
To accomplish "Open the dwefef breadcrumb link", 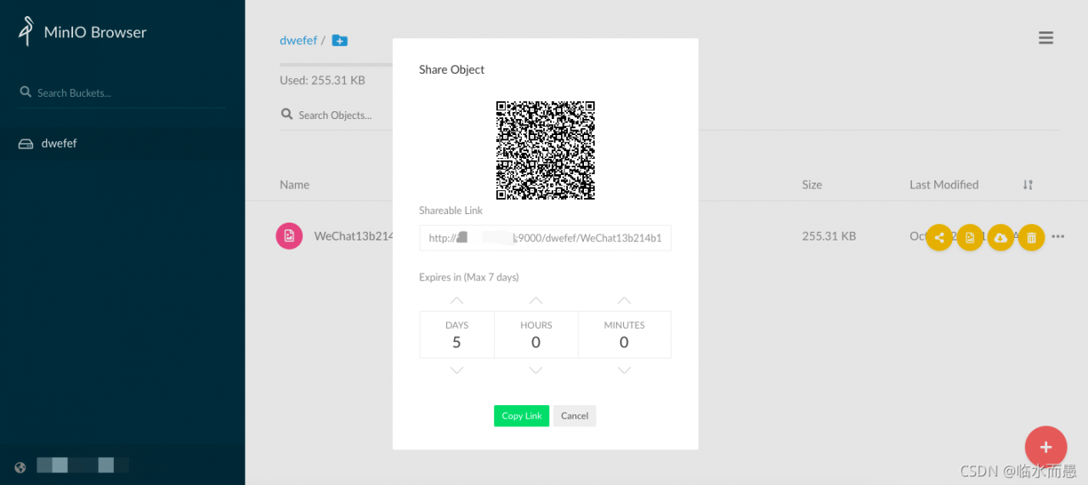I will tap(298, 40).
